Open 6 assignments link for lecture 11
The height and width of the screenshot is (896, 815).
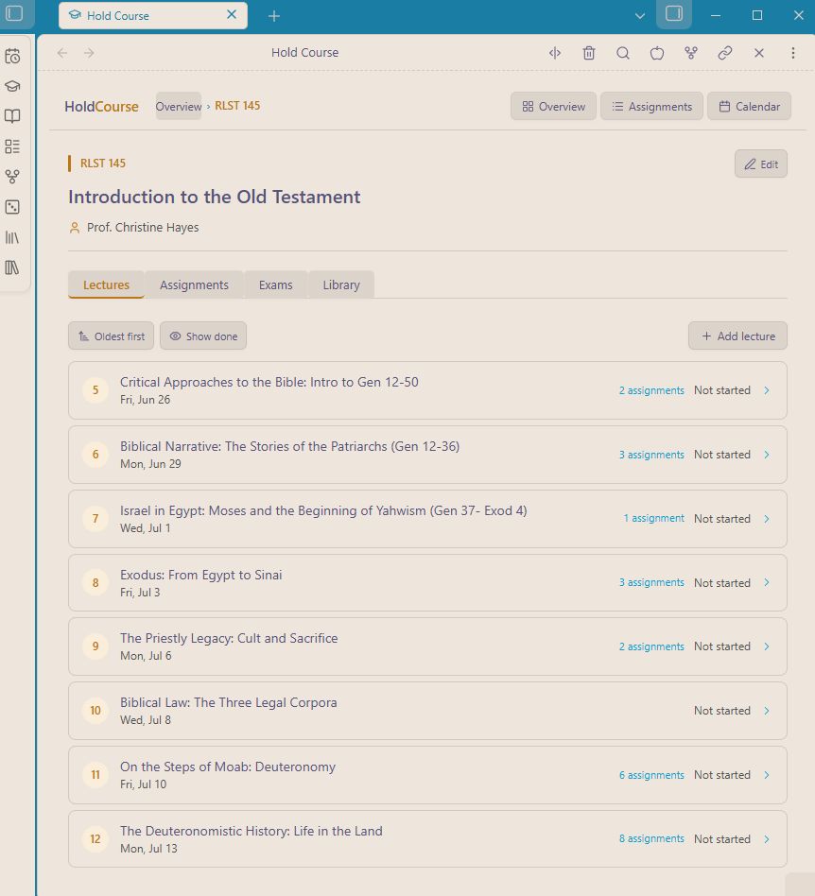coord(651,775)
